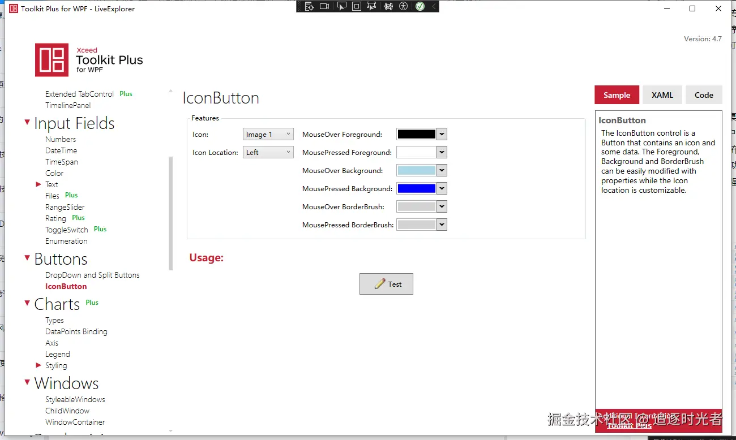The image size is (736, 440).
Task: Open the Icon Image 1 dropdown
Action: [x=268, y=134]
